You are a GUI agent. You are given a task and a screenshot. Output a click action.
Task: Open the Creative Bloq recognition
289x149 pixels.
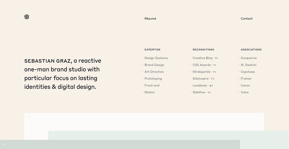[205, 58]
